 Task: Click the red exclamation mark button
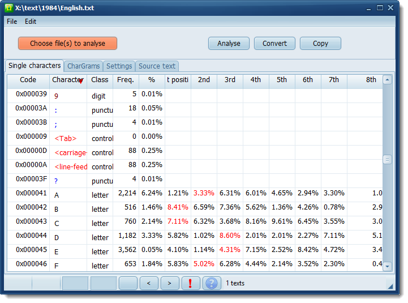click(x=191, y=283)
